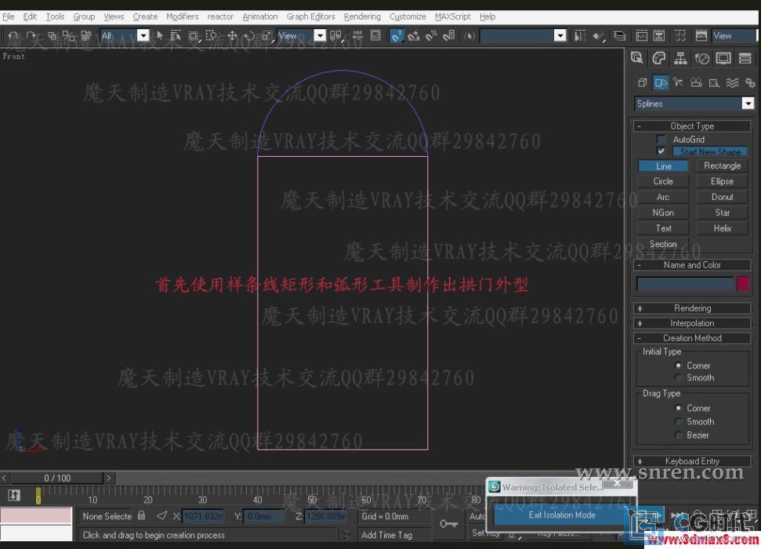
Task: Click the Rectangular Selection Region icon
Action: click(x=193, y=35)
